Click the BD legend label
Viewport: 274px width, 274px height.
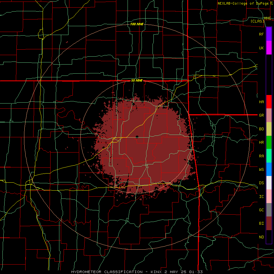point(261,129)
